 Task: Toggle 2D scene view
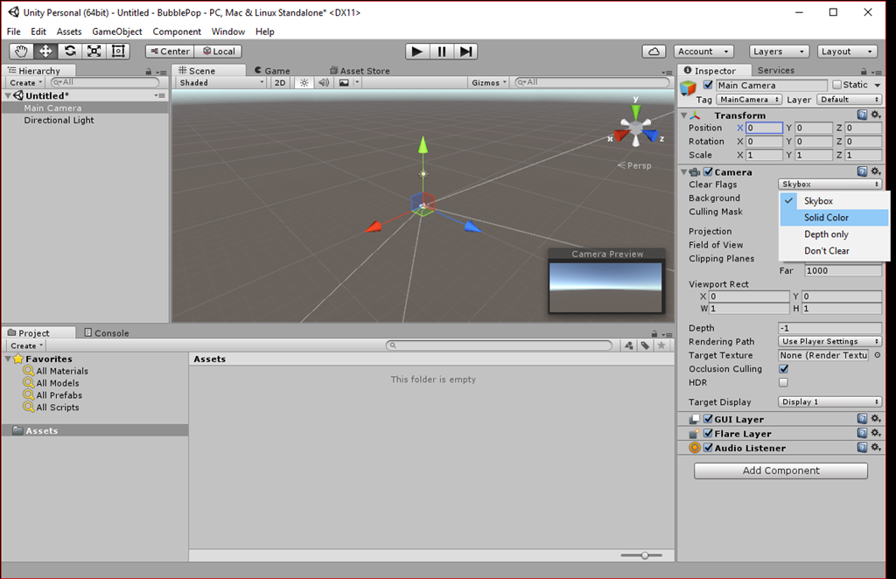(279, 83)
